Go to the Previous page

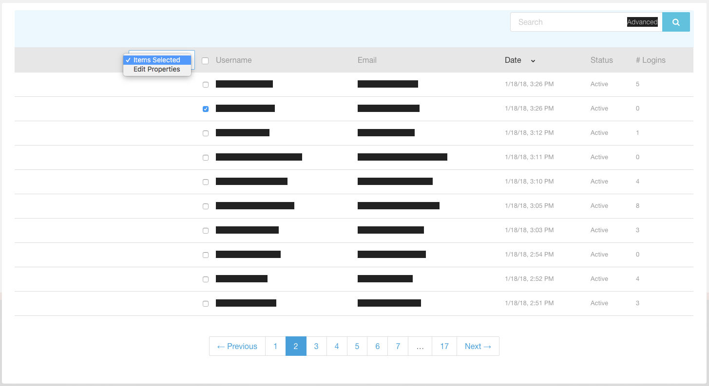pyautogui.click(x=237, y=346)
